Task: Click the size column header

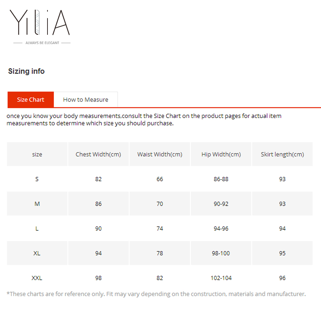Action: click(37, 154)
